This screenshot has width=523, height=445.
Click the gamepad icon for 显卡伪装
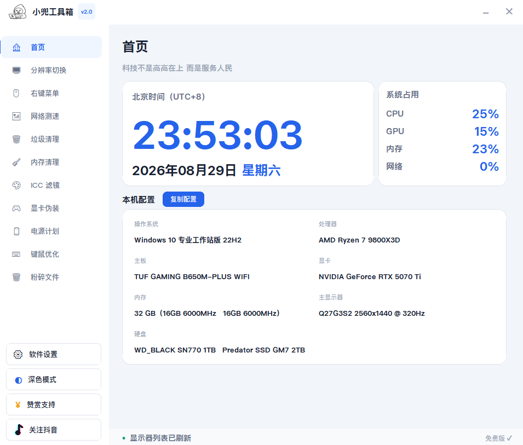[x=16, y=209]
